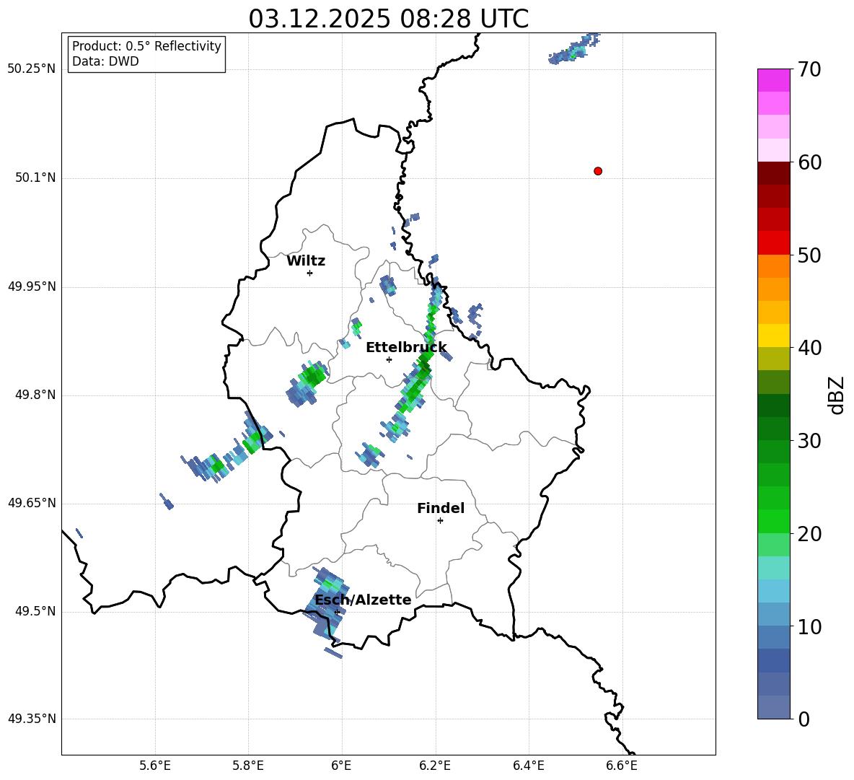Viewport: 854px width, 780px height.
Task: Click the 50 value on the colorbar
Action: tap(809, 255)
